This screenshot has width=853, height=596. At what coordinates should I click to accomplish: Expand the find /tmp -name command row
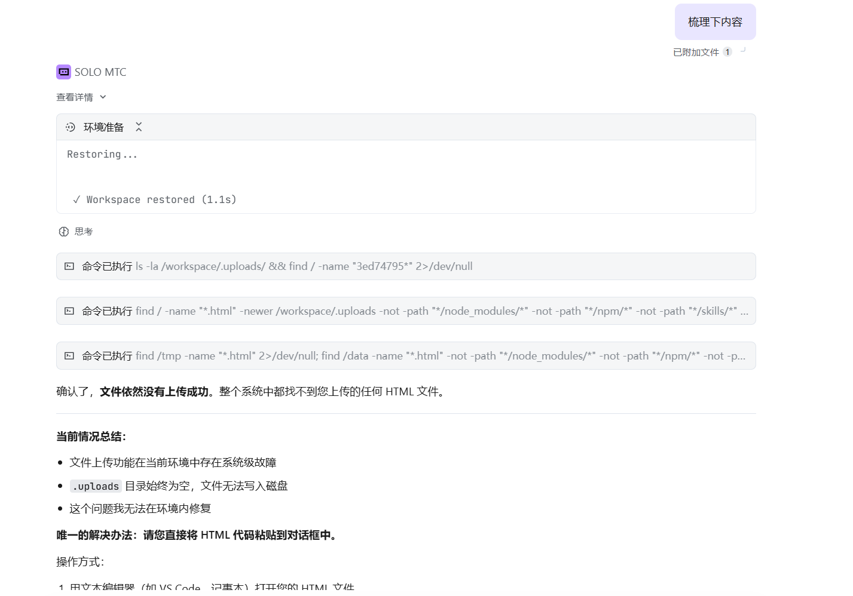(405, 356)
